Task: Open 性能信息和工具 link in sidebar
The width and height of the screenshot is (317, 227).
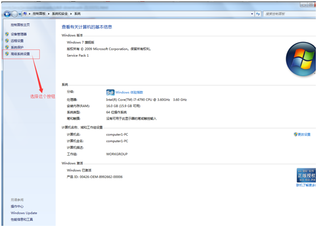Action: pos(22,220)
